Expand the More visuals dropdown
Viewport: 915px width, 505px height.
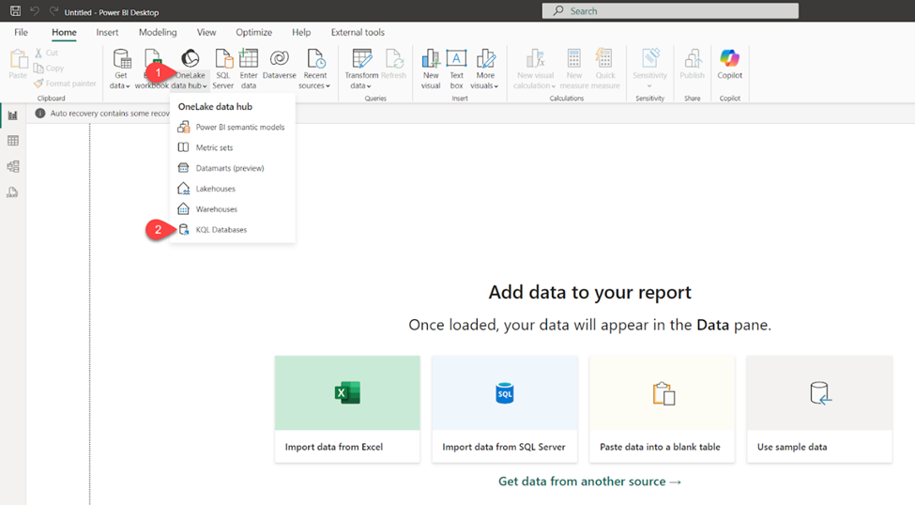point(485,69)
